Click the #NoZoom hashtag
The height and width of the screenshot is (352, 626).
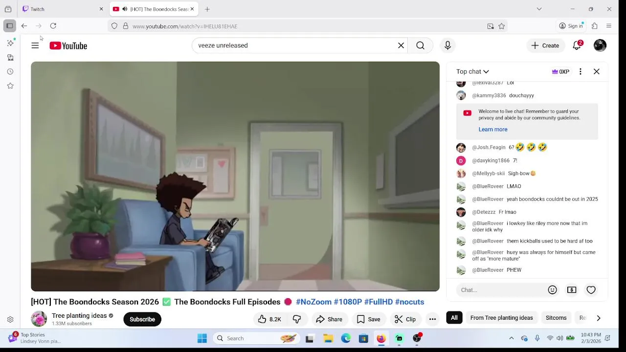tap(313, 302)
